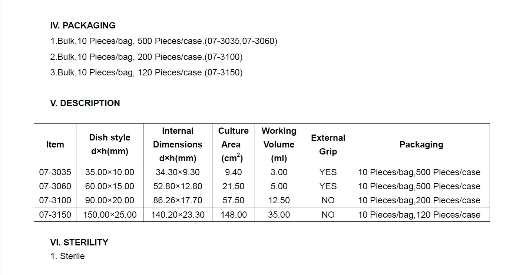
Task: Click the 86.26×17.70 internal dimensions cell
Action: pos(178,200)
